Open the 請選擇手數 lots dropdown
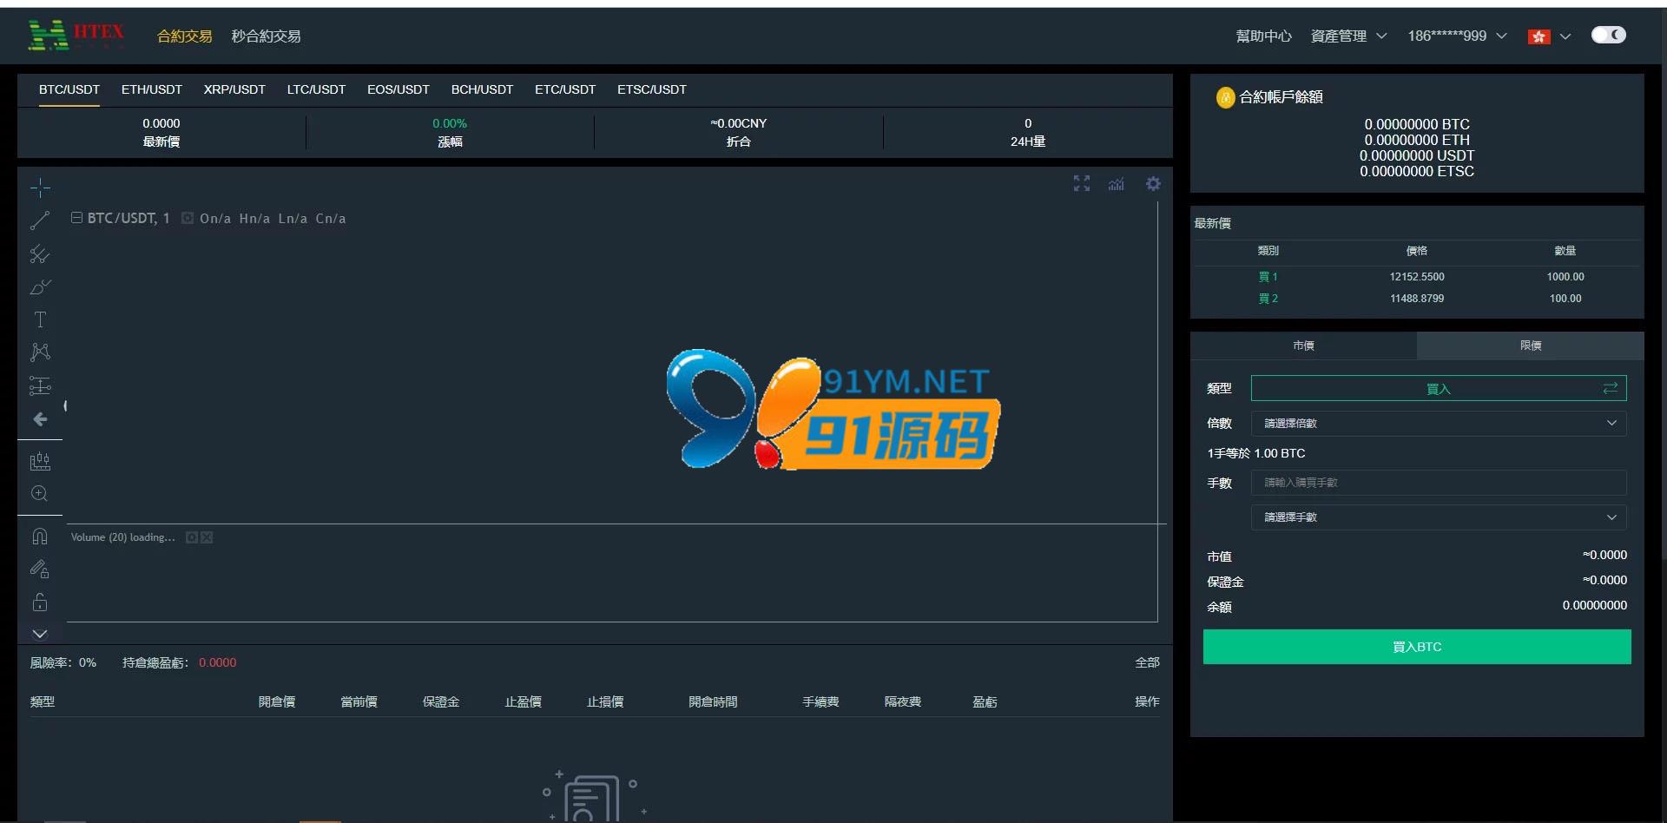 (x=1439, y=517)
